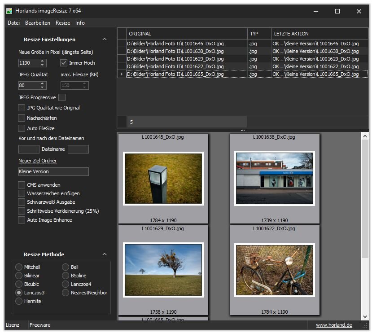
Task: Enable Schrittweise Verkleinerung (25%) checkbox
Action: coord(22,211)
